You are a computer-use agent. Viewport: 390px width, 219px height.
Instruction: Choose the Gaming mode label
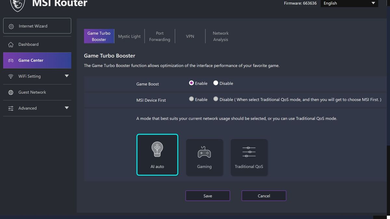(x=204, y=167)
